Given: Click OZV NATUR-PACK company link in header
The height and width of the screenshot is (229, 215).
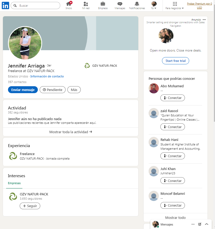Looking at the screenshot, I should tap(101, 66).
